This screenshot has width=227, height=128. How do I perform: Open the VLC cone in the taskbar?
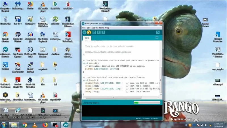click(x=35, y=125)
